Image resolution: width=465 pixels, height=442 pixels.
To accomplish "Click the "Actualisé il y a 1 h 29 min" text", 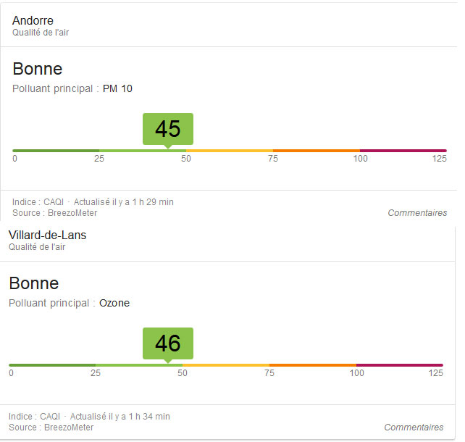I will pos(124,202).
